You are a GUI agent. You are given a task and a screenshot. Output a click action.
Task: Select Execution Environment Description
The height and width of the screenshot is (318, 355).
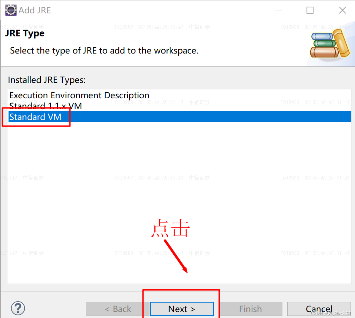180,95
